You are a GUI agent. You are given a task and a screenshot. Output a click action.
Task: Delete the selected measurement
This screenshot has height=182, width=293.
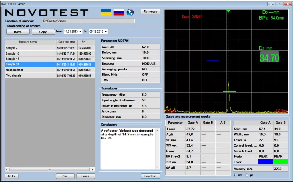pos(85,176)
